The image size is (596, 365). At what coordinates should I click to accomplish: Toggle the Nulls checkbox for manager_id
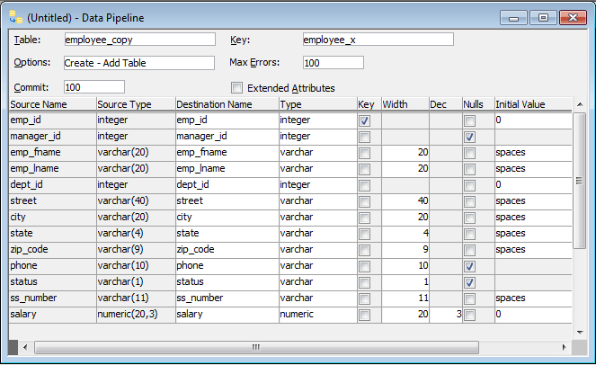tap(469, 137)
